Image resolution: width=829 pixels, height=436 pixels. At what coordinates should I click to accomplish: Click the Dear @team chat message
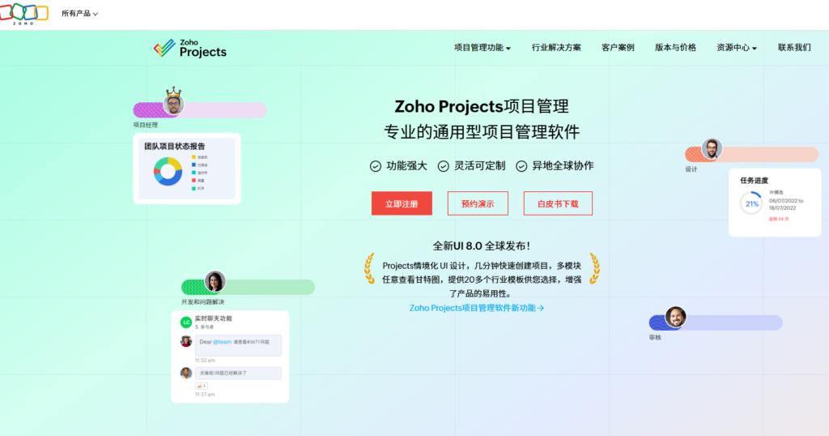(x=238, y=345)
